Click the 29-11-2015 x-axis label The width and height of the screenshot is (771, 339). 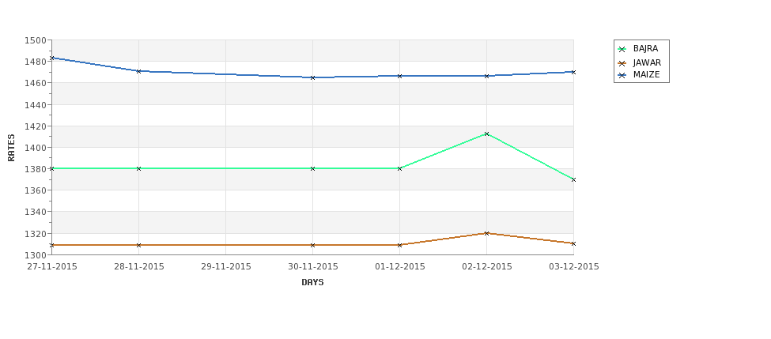226,267
